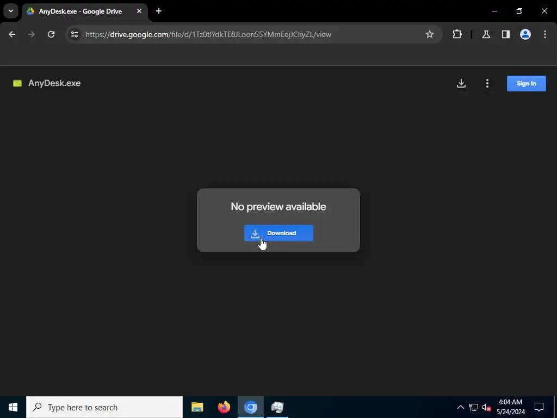The width and height of the screenshot is (557, 418).
Task: Open the three-dot more actions menu in the Drive header
Action: click(x=487, y=83)
